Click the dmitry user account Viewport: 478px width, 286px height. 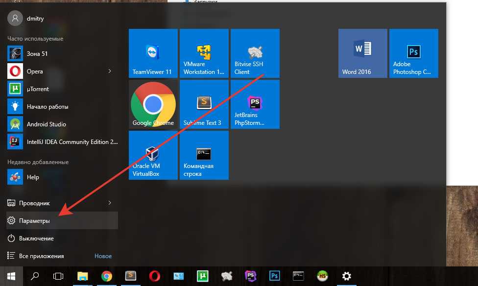pos(26,18)
